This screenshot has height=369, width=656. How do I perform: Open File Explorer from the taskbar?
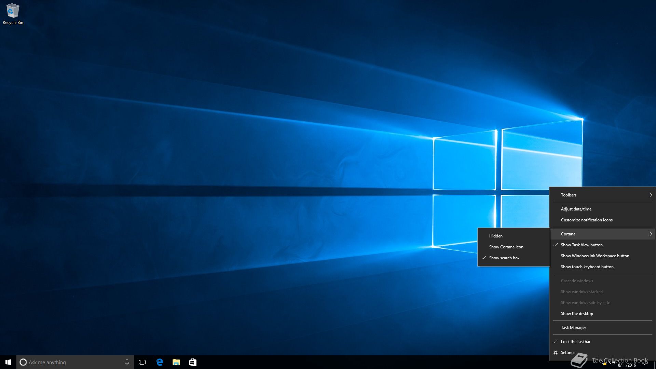click(176, 362)
